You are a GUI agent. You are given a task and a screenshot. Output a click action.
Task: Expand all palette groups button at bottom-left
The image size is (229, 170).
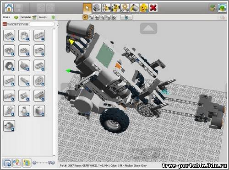point(7,163)
